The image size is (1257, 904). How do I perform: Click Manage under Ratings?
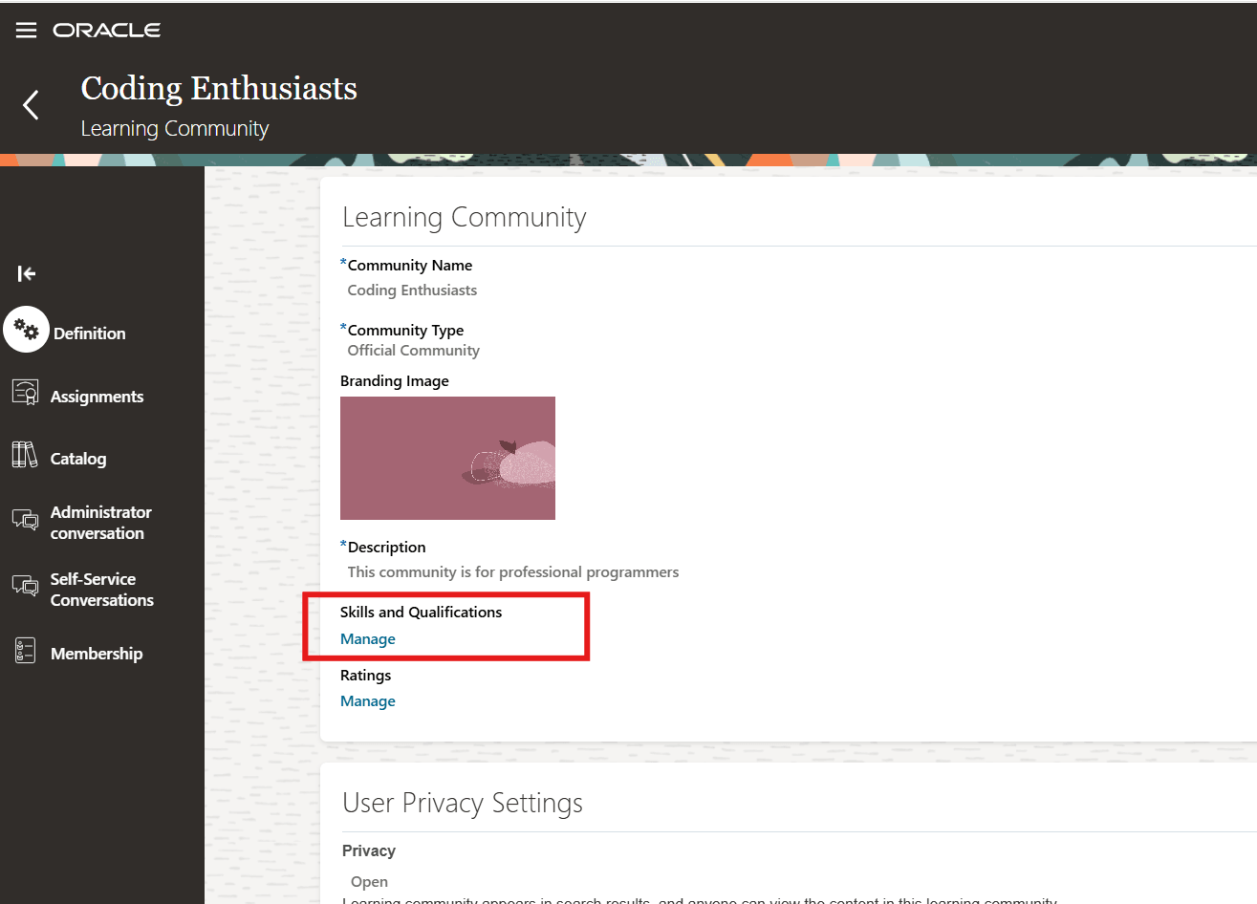[367, 700]
